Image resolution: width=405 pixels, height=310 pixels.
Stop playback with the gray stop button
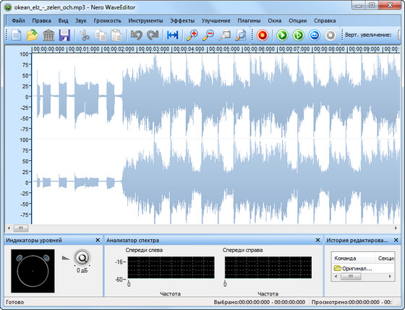coord(331,35)
